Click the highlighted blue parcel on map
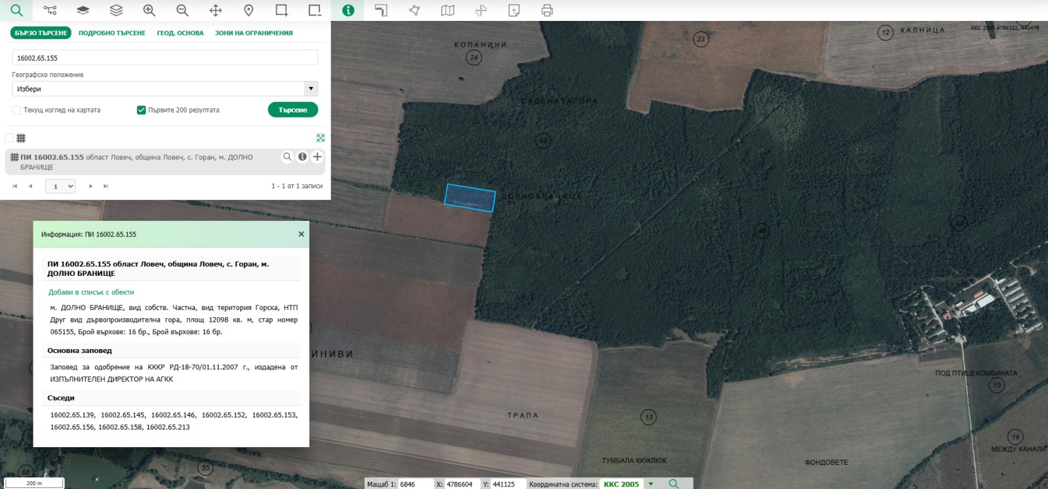This screenshot has height=489, width=1048. pyautogui.click(x=470, y=197)
